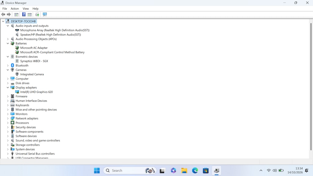313x176 pixels.
Task: Collapse the Biometric devices node
Action: coord(8,57)
